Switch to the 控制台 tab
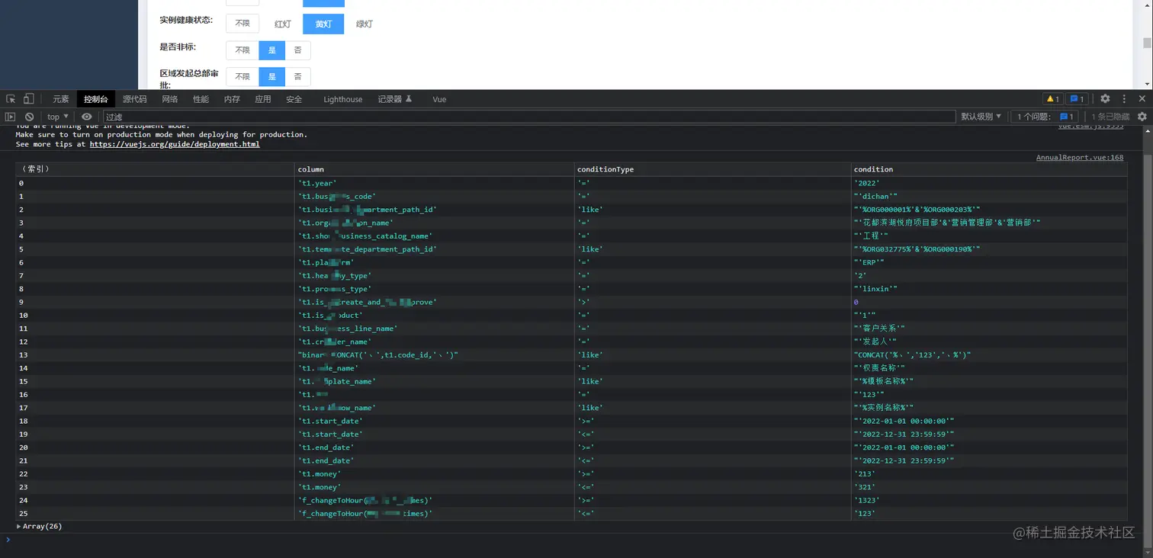 coord(96,99)
